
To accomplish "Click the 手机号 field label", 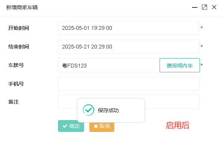I will 16,84.
